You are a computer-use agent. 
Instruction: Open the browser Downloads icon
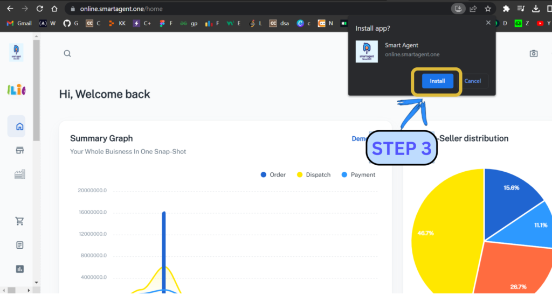pyautogui.click(x=536, y=9)
